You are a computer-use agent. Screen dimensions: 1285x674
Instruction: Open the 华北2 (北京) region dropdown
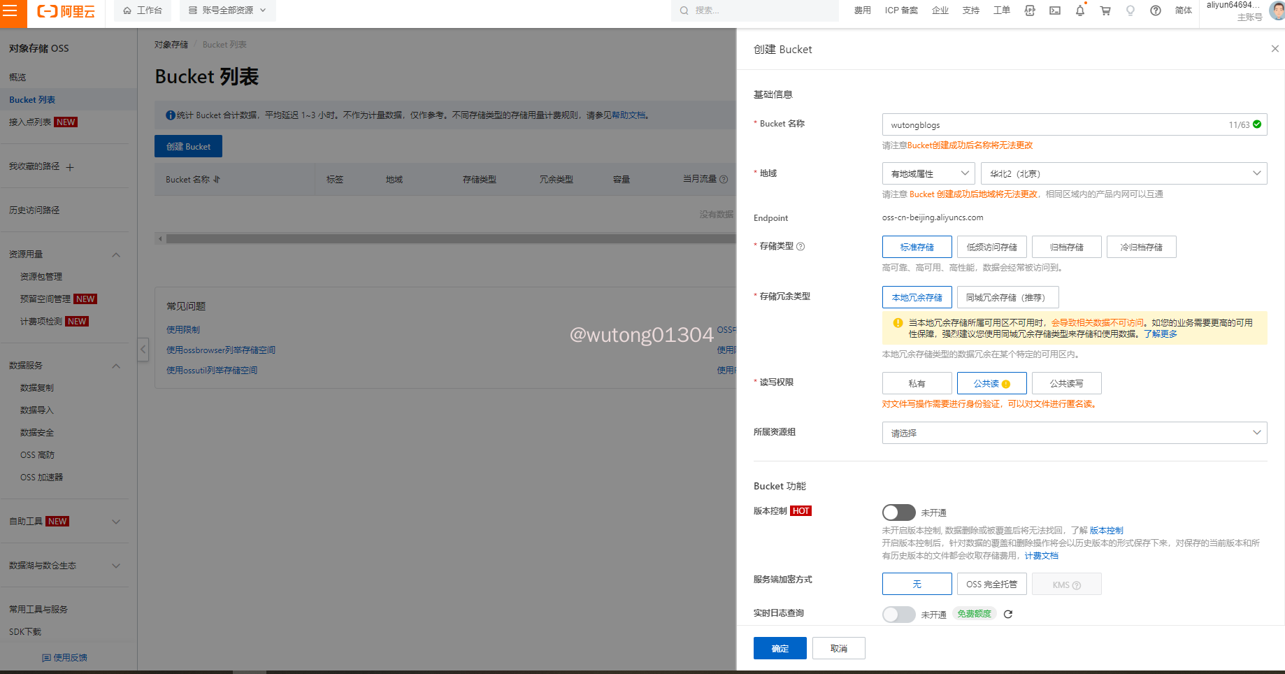[1124, 173]
